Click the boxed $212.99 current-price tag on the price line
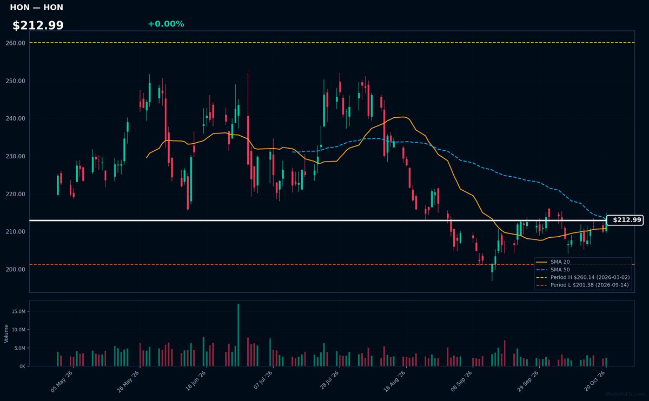 (626, 220)
